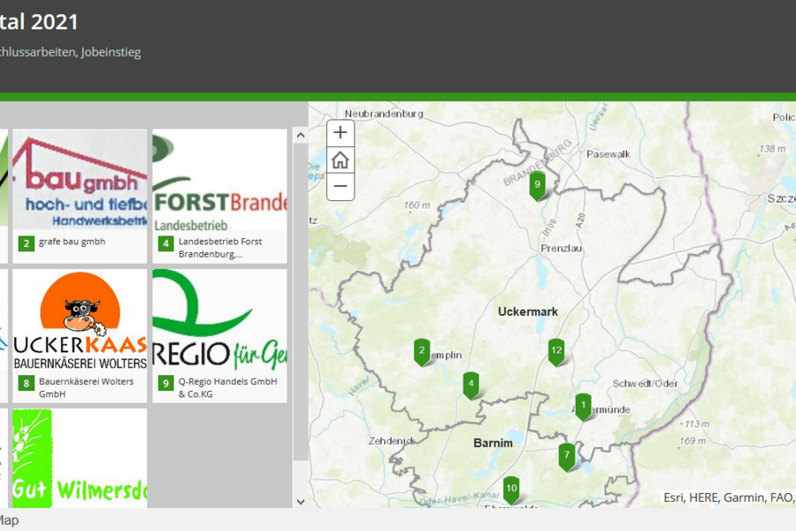Zoom in on the map with the plus icon
Viewport: 796px width, 531px height.
340,132
